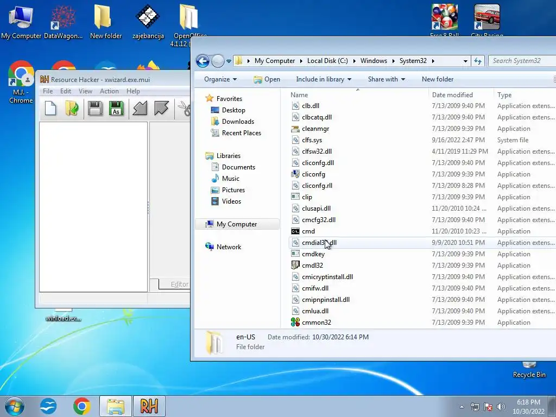Select Network in navigation pane

click(229, 247)
